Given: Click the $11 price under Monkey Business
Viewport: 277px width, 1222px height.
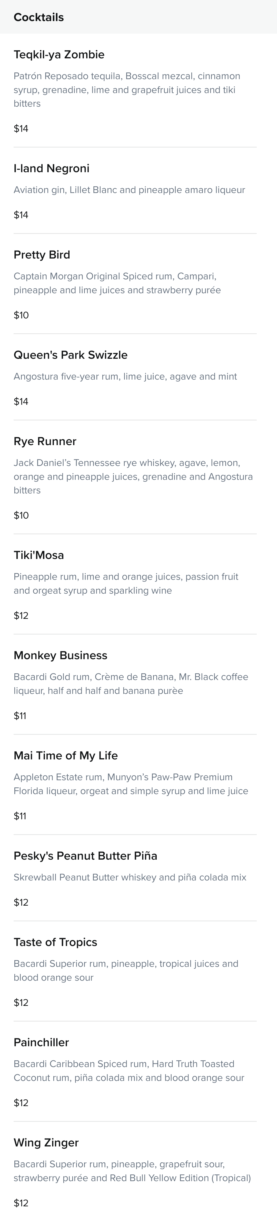Looking at the screenshot, I should point(20,716).
